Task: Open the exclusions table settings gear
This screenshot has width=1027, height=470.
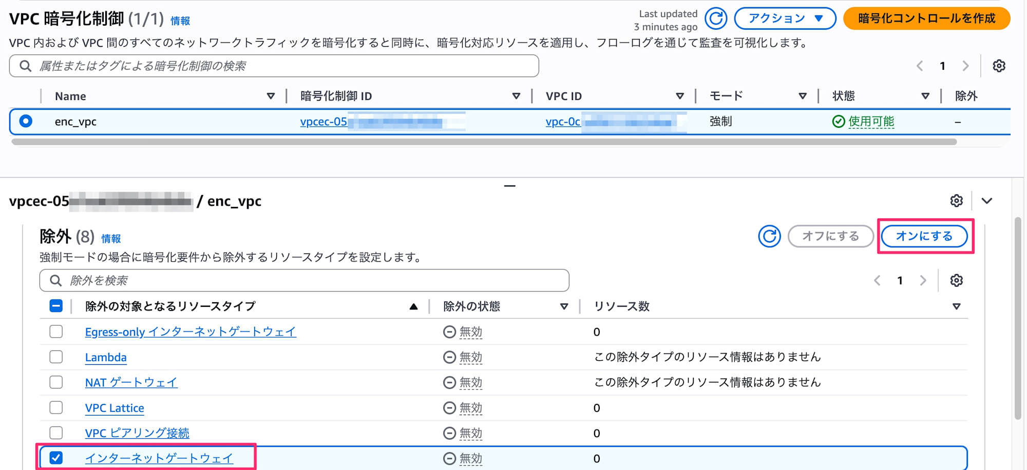Action: [956, 280]
